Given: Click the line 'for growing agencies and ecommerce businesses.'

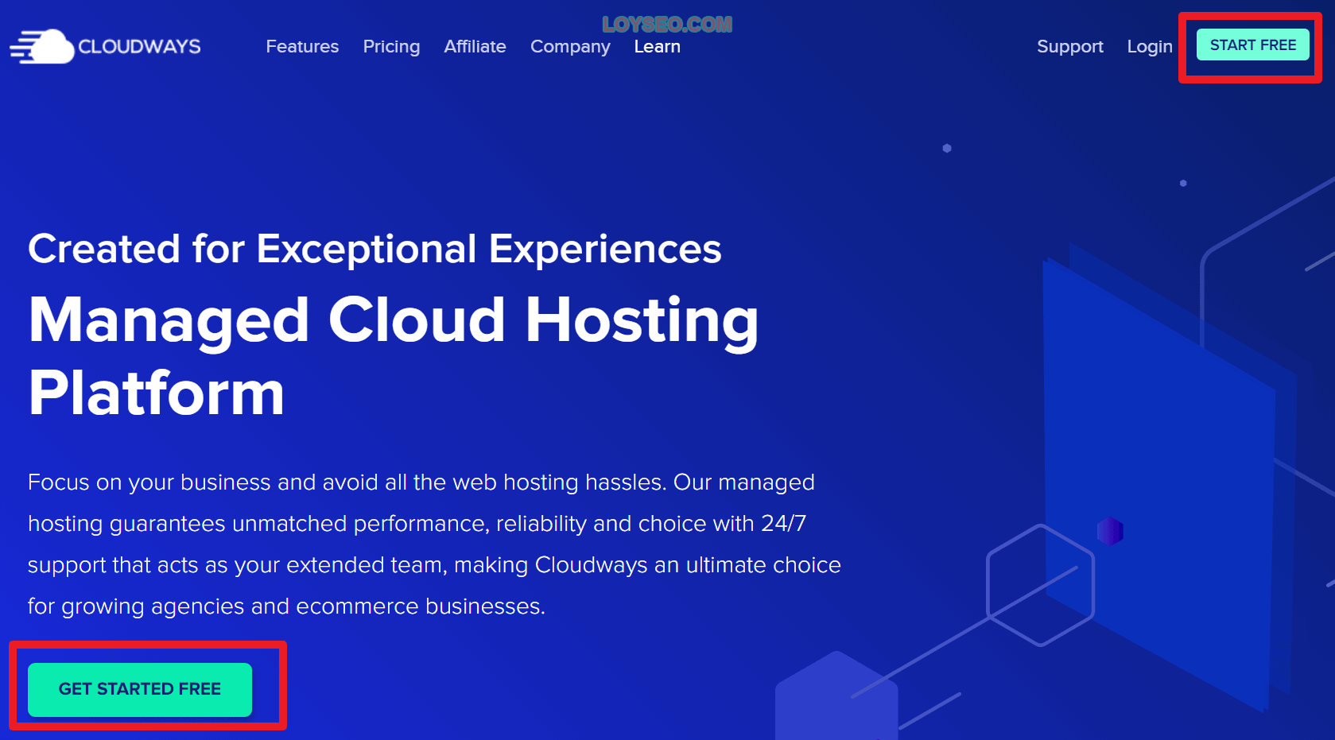Looking at the screenshot, I should [286, 606].
